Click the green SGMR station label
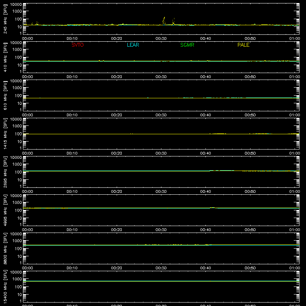306x306 pixels. point(187,45)
